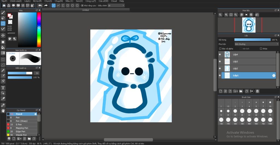Screen dimensions: 280x145
Task: Pick brush size 1000 preset
Action: [x=270, y=120]
